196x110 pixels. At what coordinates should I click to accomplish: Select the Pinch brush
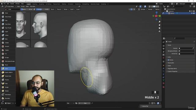tap(8, 65)
